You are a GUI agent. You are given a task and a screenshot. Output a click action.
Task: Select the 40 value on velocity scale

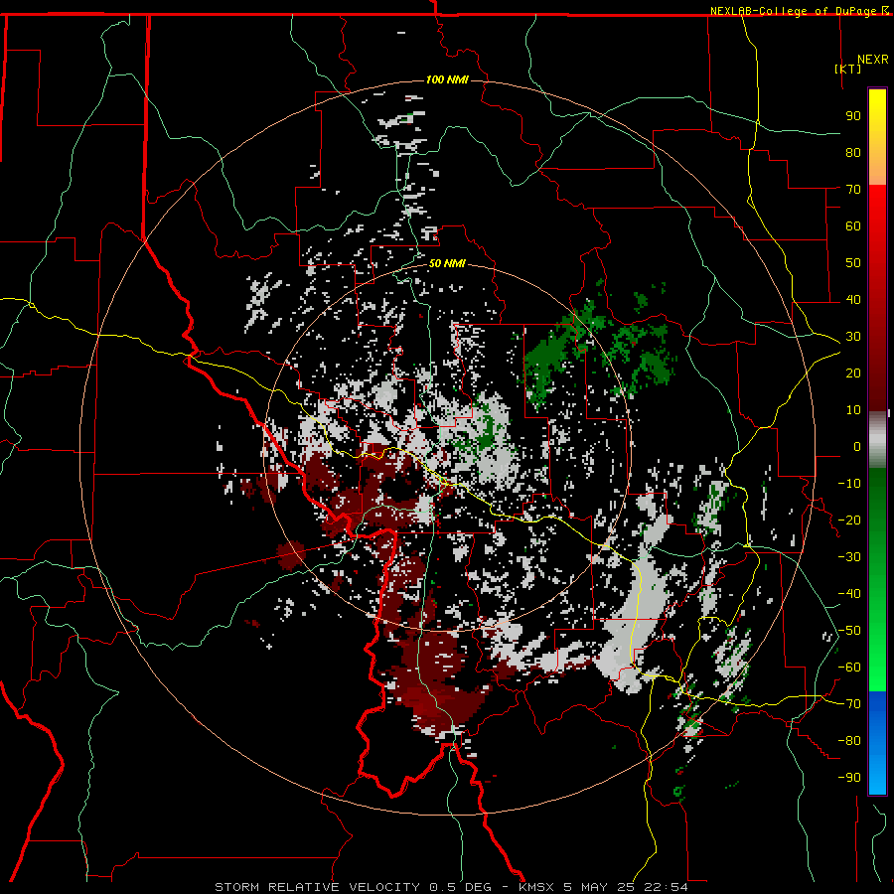coord(853,300)
